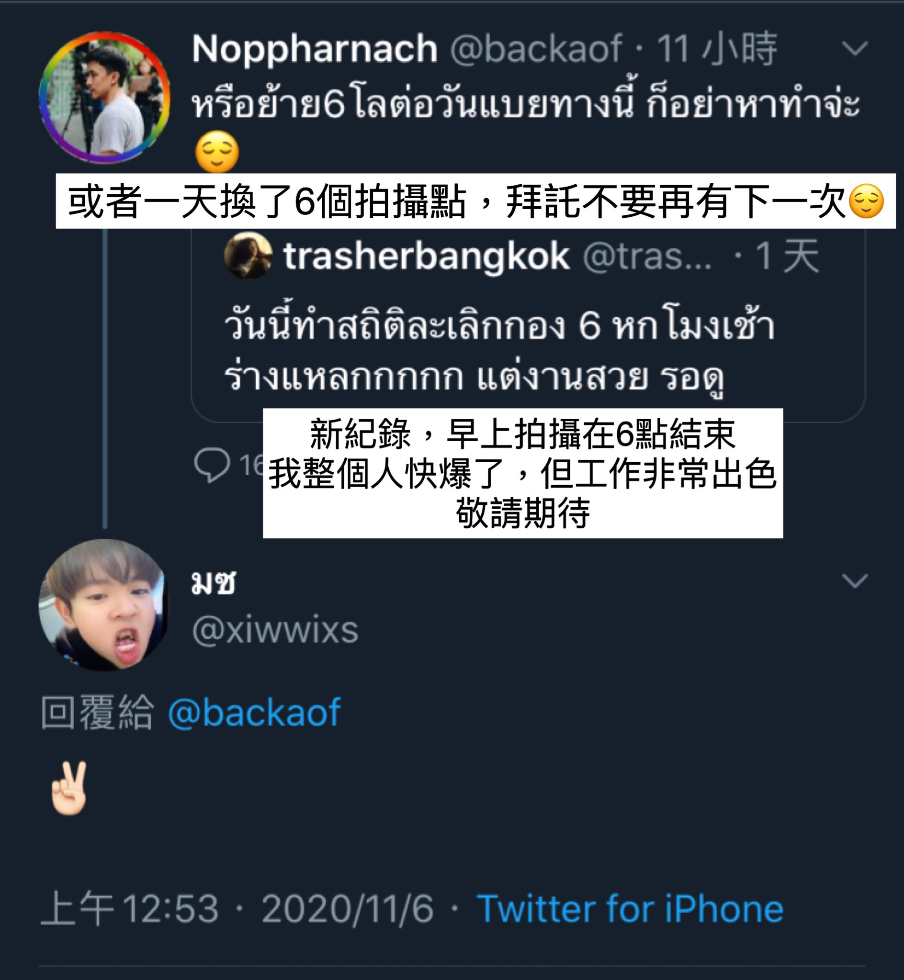The width and height of the screenshot is (904, 980).
Task: Open the @xiwwixs handle
Action: click(275, 630)
